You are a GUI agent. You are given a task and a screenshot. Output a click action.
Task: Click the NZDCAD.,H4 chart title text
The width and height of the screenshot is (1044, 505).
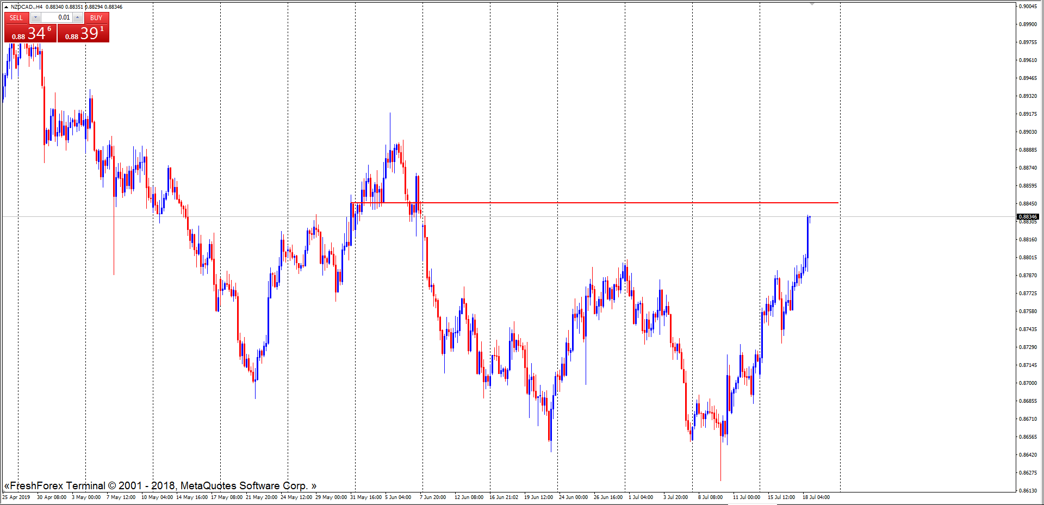(26, 7)
